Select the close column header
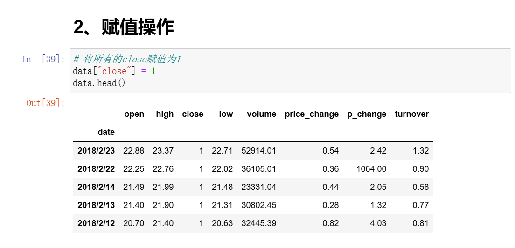This screenshot has height=248, width=515. tap(193, 114)
